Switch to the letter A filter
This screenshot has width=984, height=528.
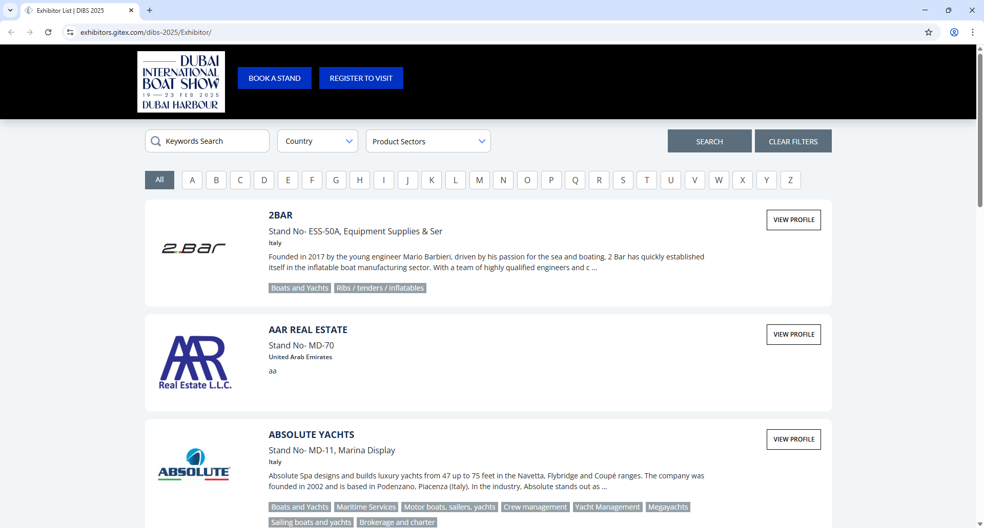(x=192, y=180)
